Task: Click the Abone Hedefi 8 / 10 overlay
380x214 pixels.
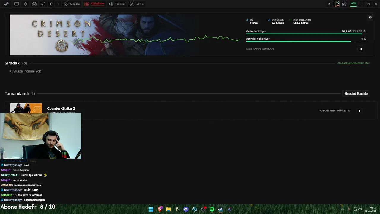Action: (x=28, y=207)
